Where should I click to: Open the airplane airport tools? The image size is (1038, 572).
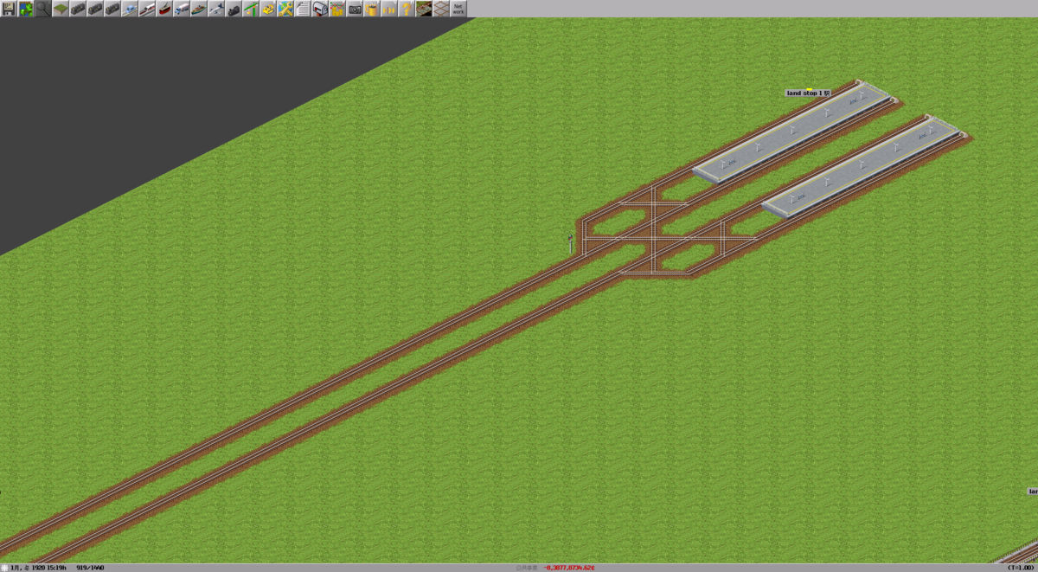click(x=216, y=9)
